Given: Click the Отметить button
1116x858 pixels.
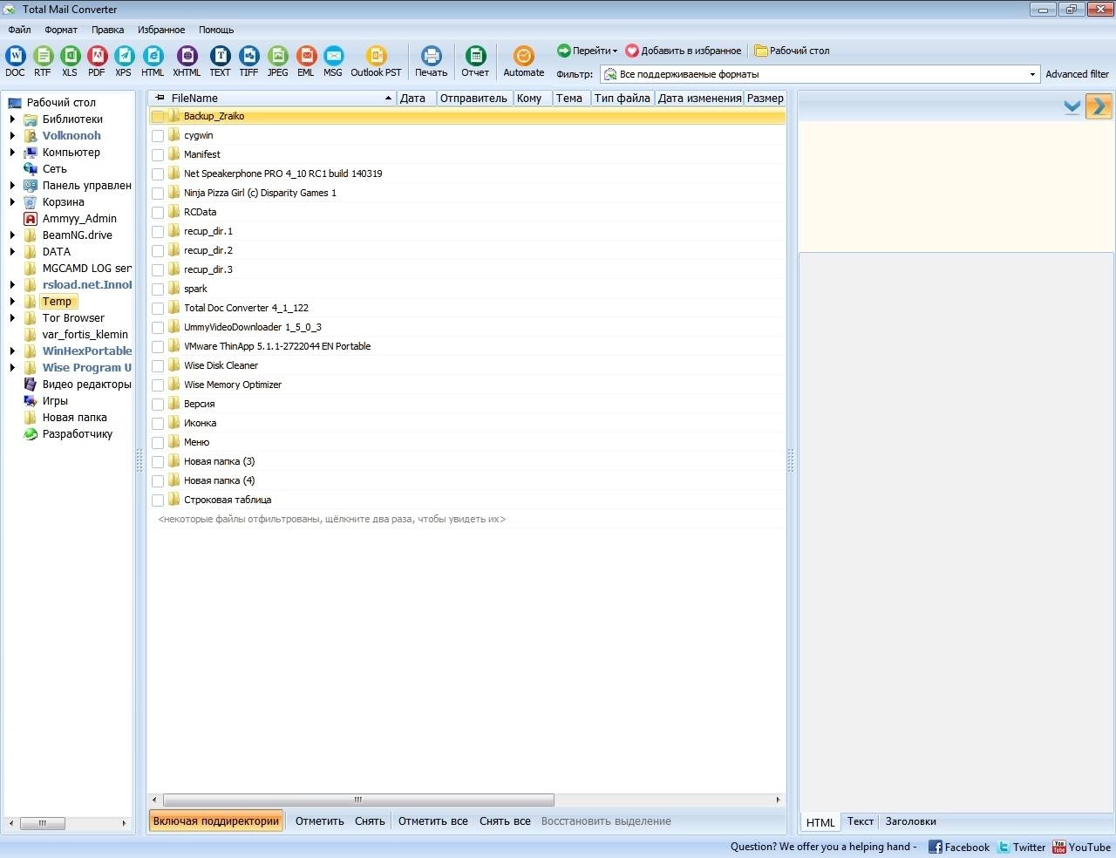Looking at the screenshot, I should [320, 821].
